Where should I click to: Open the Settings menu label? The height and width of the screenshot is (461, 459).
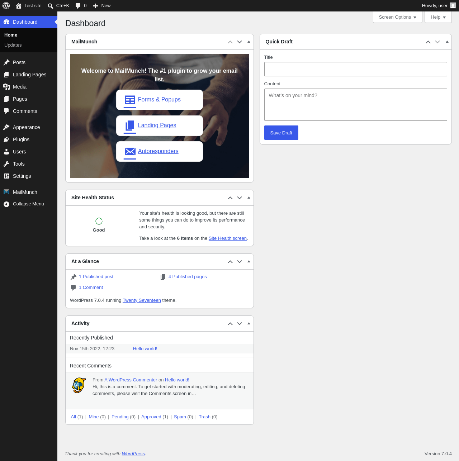pyautogui.click(x=22, y=176)
